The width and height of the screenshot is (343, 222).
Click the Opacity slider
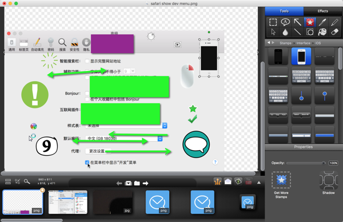click(x=306, y=163)
